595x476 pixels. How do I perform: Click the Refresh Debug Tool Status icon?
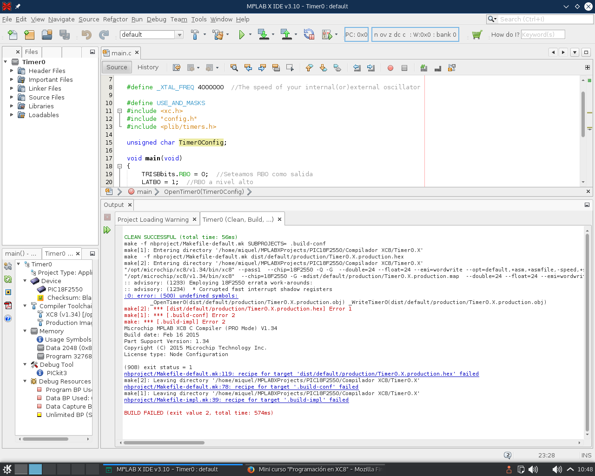click(8, 279)
